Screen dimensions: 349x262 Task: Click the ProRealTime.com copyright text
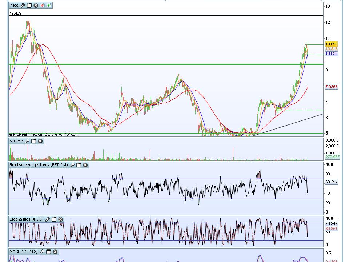[x=26, y=134]
